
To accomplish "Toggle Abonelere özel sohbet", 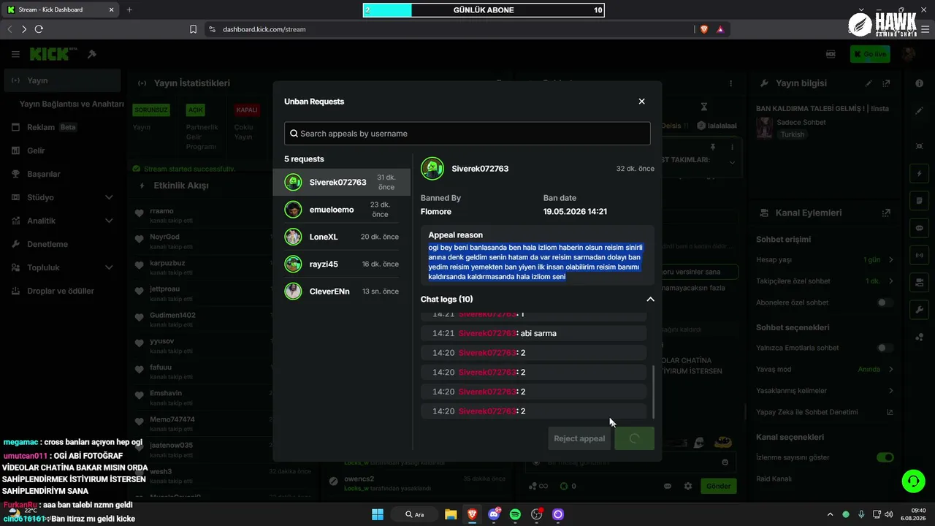I will [x=885, y=302].
